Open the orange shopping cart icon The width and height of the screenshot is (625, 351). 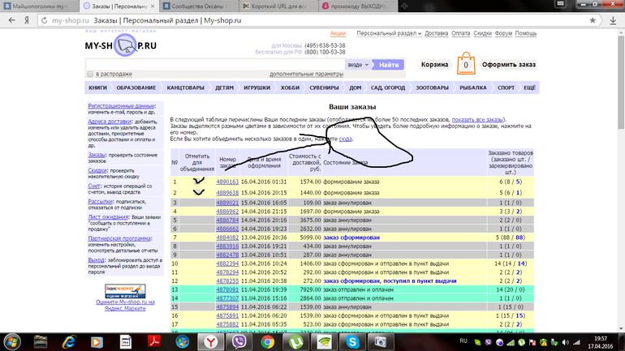pos(466,64)
